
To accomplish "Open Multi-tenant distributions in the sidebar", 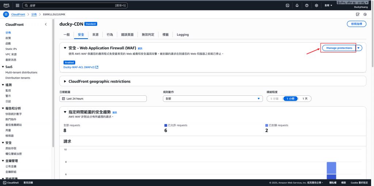I will pos(21,72).
